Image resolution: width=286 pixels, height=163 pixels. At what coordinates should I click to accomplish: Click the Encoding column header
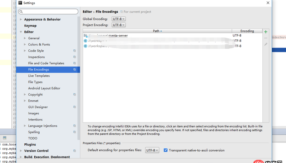[x=247, y=31]
